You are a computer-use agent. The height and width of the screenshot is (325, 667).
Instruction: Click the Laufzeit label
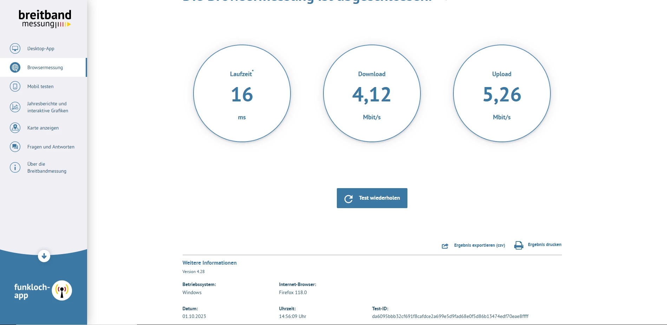(241, 74)
